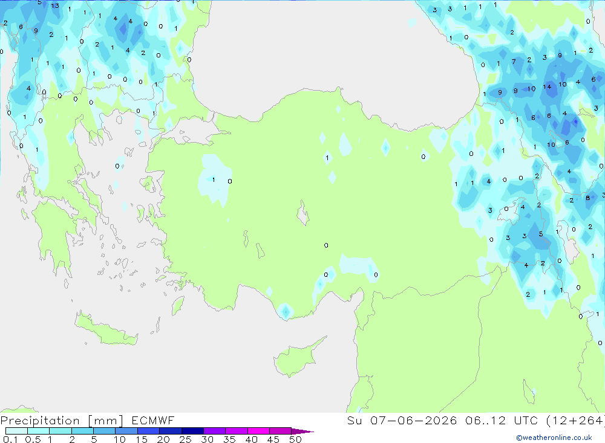Select the 5–10 mm legend color swatch

coord(105,431)
